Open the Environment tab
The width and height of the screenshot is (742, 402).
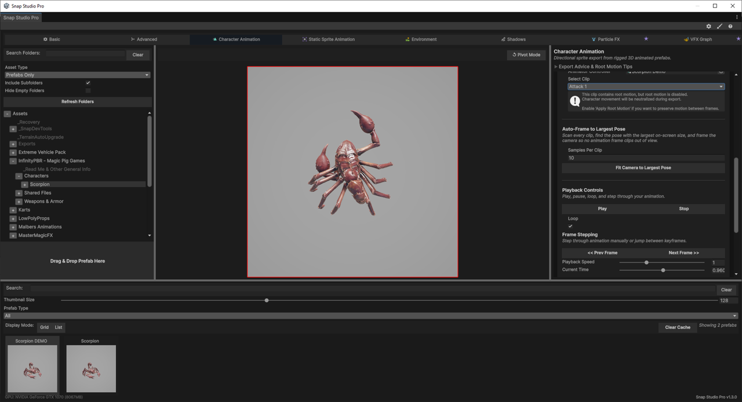pyautogui.click(x=421, y=39)
